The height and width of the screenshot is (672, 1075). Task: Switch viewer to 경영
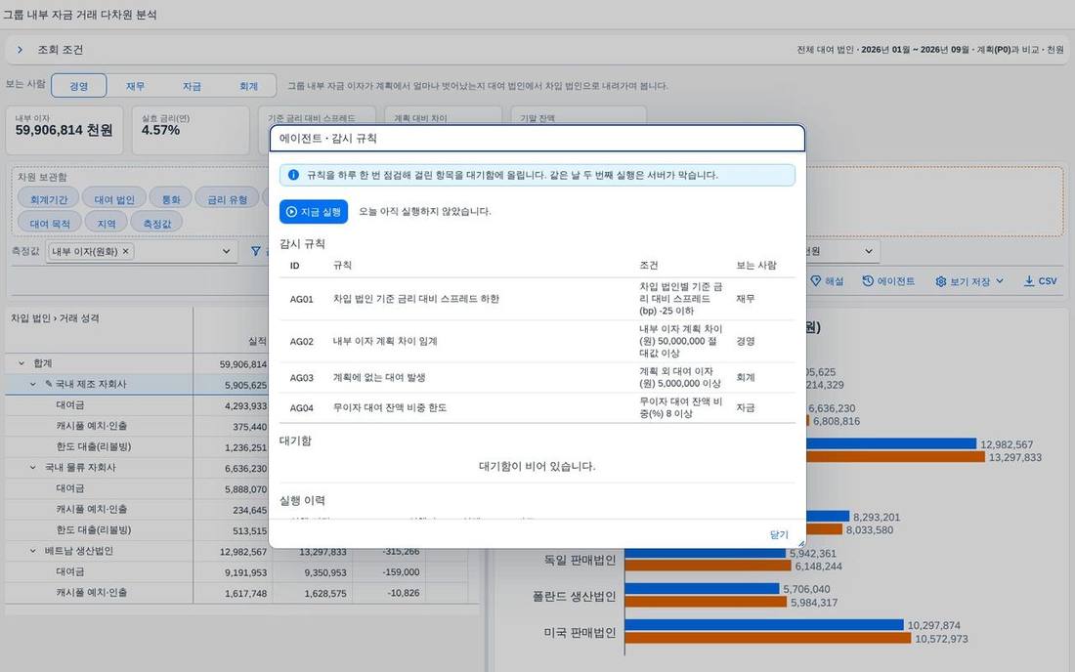[x=79, y=86]
